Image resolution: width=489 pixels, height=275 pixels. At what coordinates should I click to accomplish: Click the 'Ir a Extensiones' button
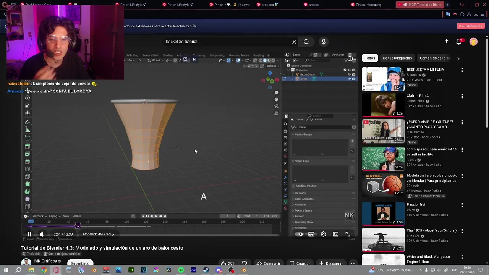[471, 26]
